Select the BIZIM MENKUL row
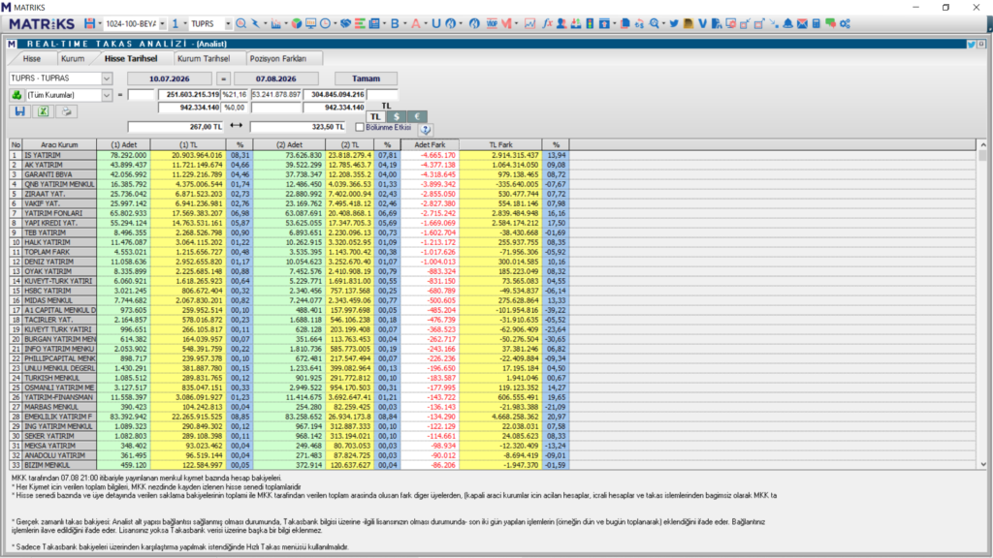The image size is (993, 558). pyautogui.click(x=289, y=465)
